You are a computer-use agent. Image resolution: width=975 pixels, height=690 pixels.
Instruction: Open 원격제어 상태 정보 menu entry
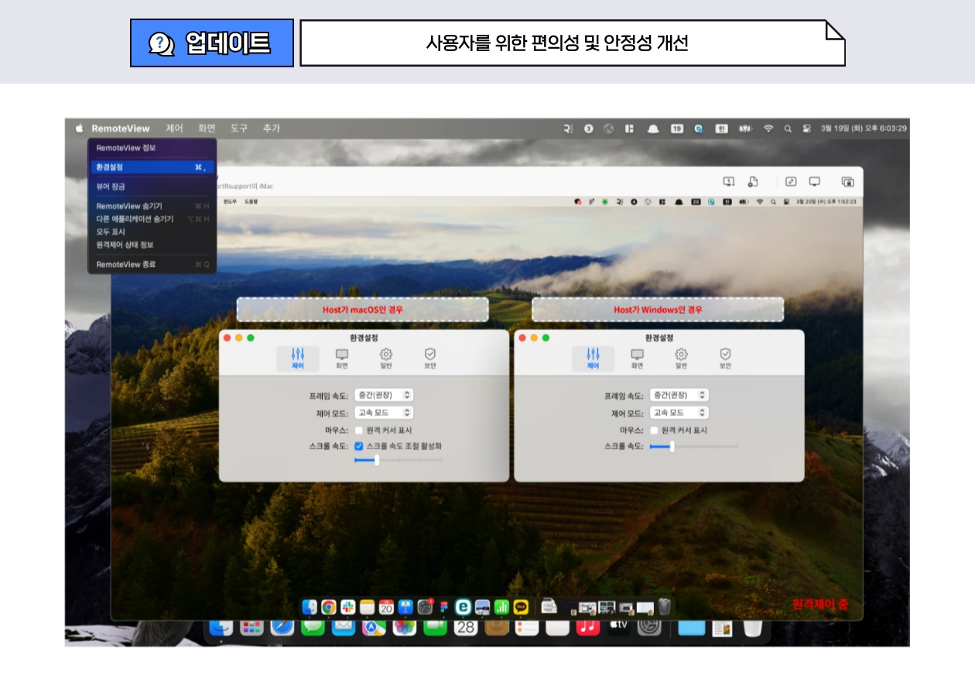click(x=152, y=245)
